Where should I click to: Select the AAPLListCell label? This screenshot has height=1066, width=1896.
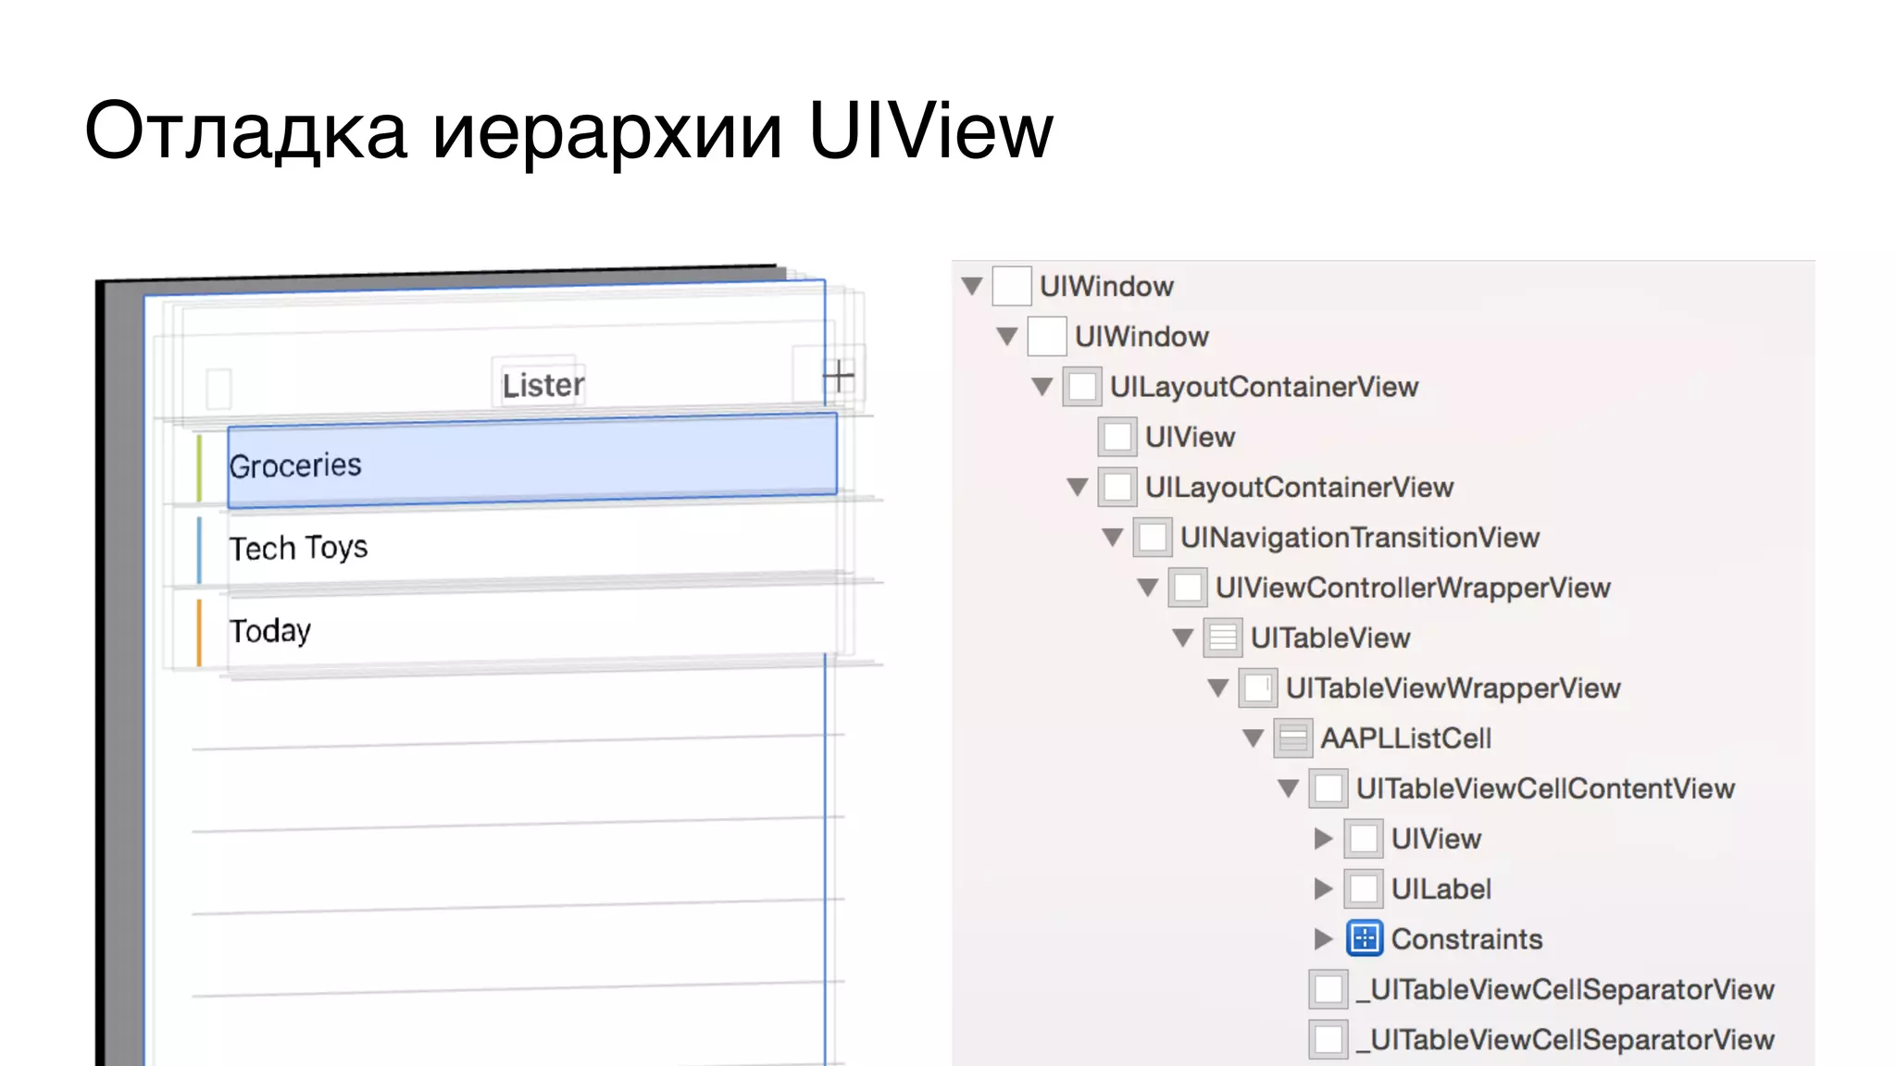coord(1405,738)
